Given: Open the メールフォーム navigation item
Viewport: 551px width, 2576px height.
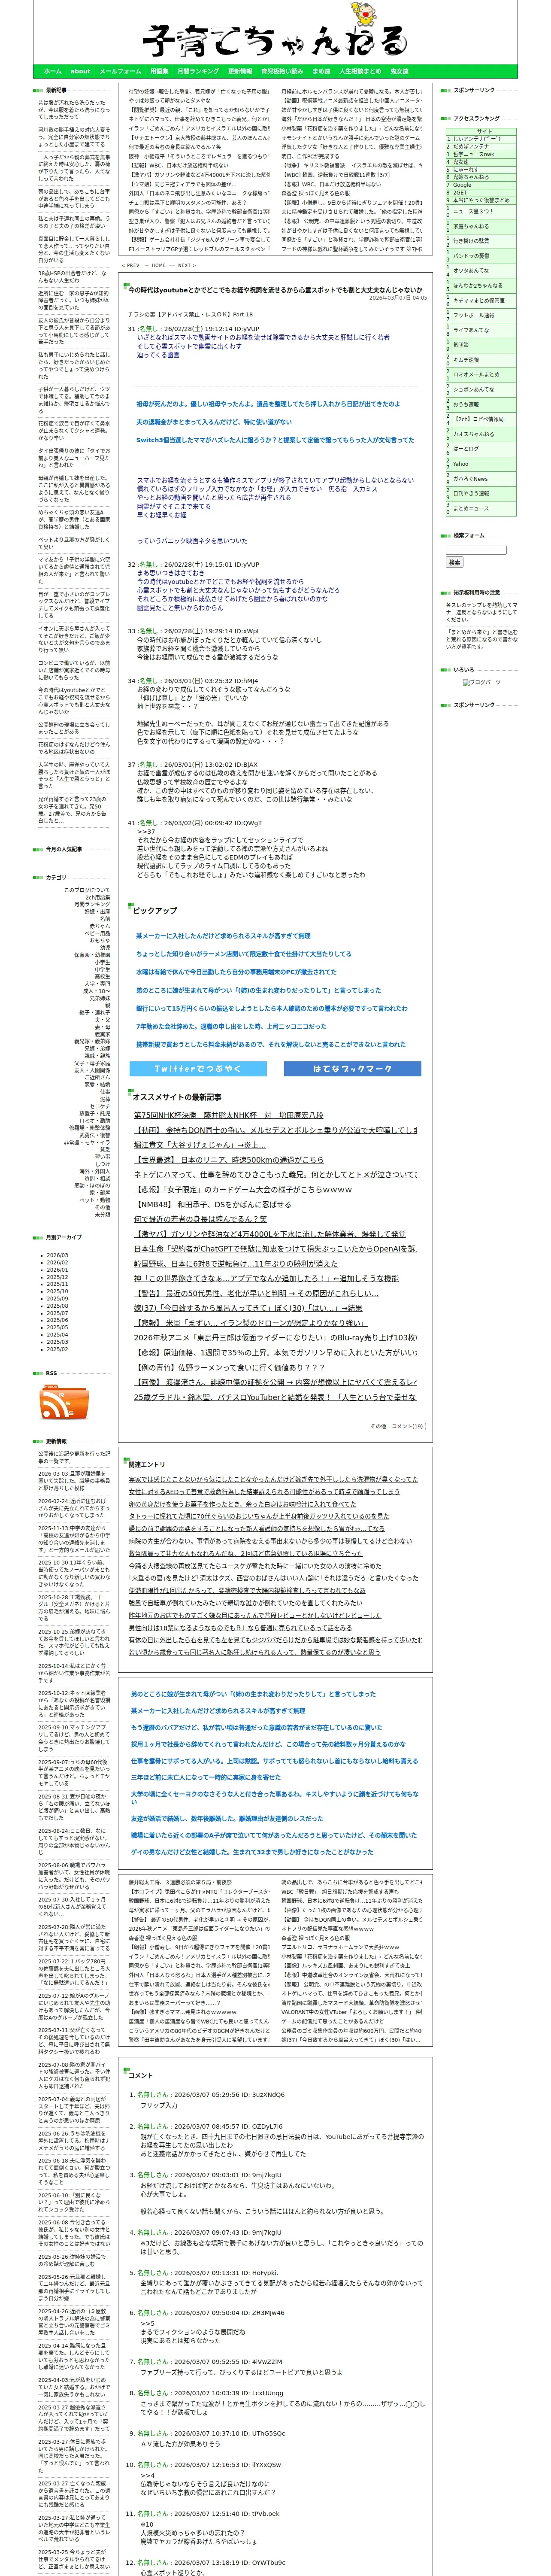Looking at the screenshot, I should pos(120,72).
